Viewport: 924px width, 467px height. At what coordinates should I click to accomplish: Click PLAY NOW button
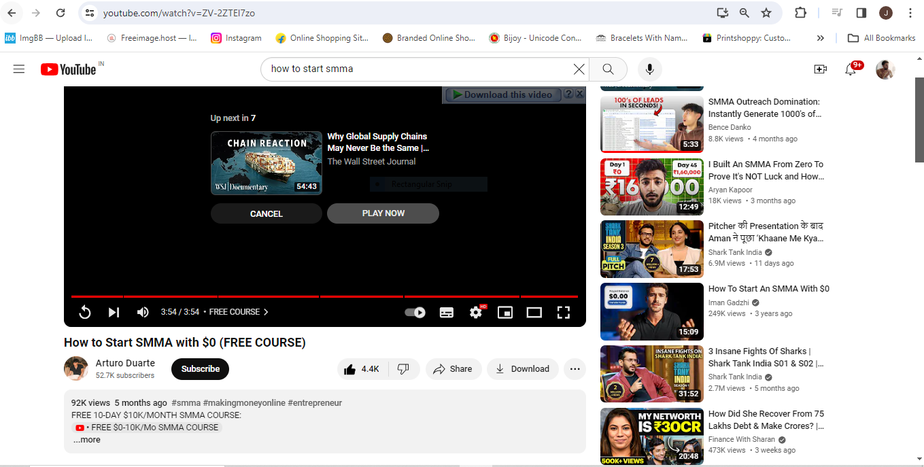pos(383,213)
